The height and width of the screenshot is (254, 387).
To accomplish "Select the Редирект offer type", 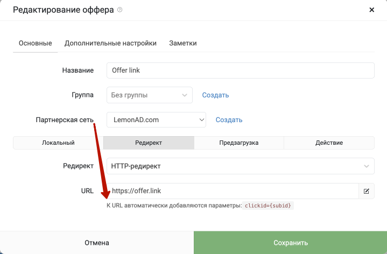I will point(149,143).
